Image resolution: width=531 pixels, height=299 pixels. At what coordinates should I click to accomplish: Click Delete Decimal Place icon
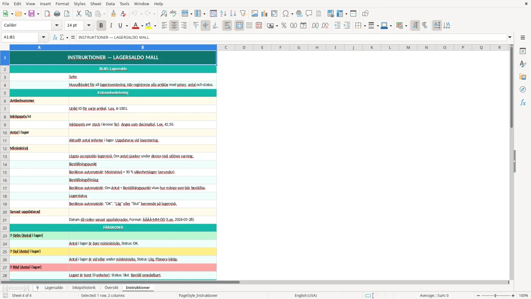[x=325, y=26]
